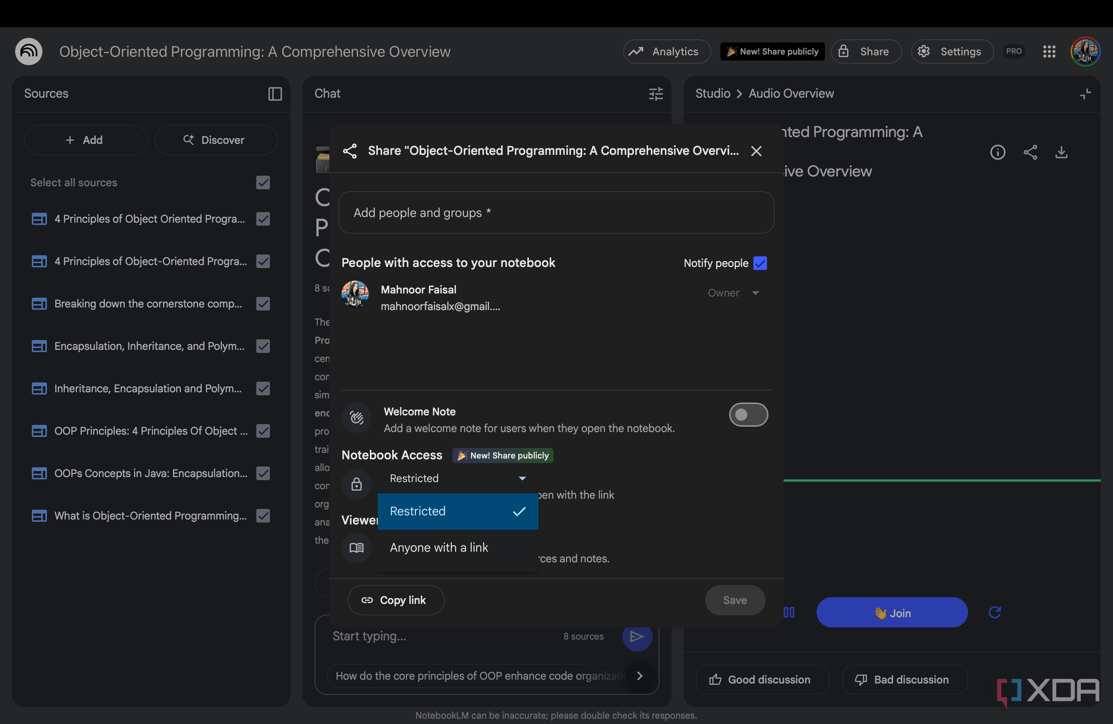
Task: Open notebook Settings
Action: click(952, 51)
